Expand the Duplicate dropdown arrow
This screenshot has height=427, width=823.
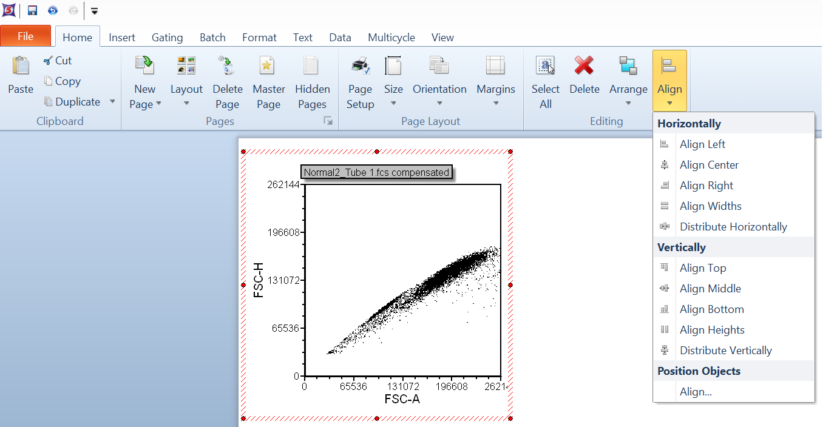point(112,102)
